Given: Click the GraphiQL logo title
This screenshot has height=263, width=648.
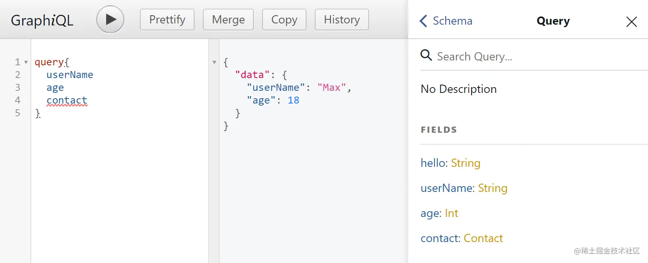Looking at the screenshot, I should [42, 20].
